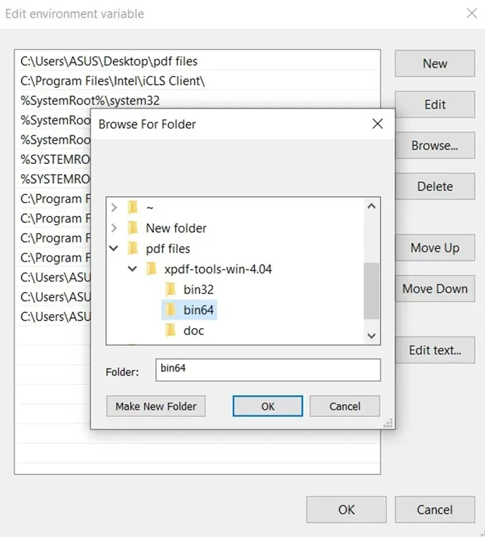Expand the tilde folder node
This screenshot has width=485, height=537.
(x=114, y=207)
